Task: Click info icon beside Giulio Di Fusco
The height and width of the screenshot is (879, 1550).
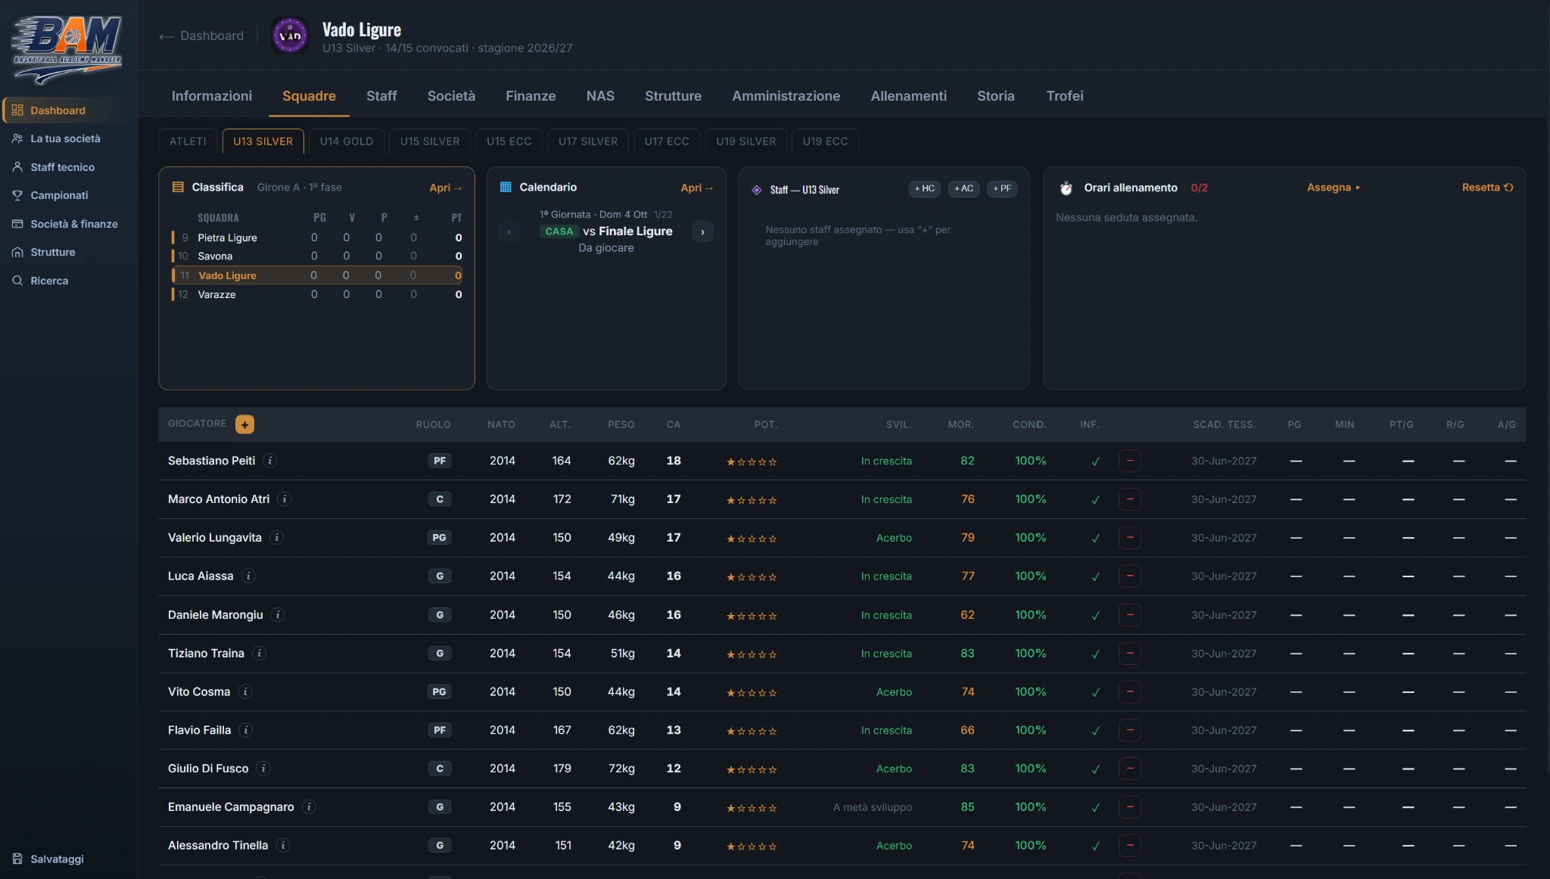Action: tap(263, 769)
